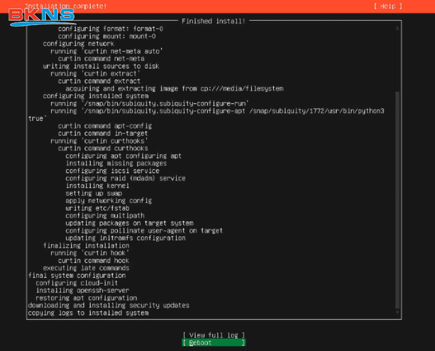Select 'downloading and installing security updates' line

(x=109, y=305)
